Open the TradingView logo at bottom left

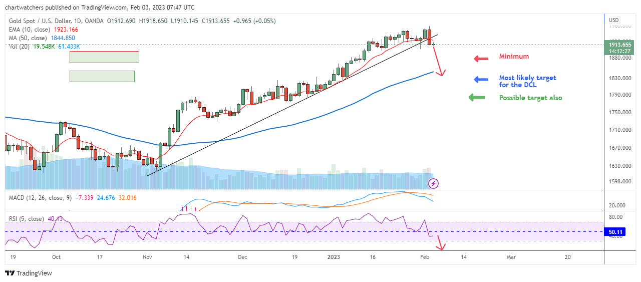tap(29, 273)
